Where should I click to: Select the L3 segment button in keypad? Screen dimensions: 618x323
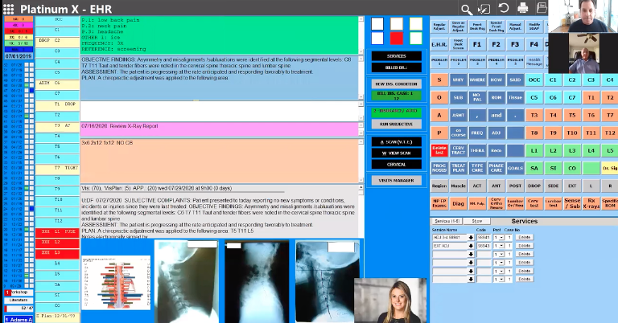click(572, 150)
